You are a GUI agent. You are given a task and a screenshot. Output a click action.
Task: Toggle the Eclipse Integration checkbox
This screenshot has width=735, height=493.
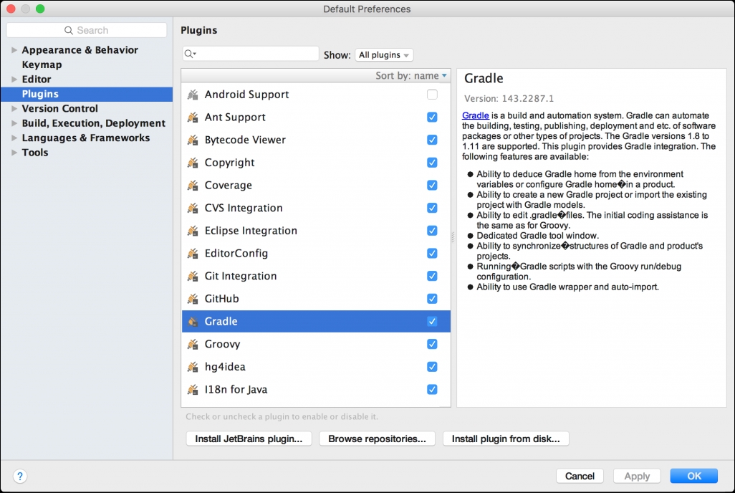[x=432, y=230]
